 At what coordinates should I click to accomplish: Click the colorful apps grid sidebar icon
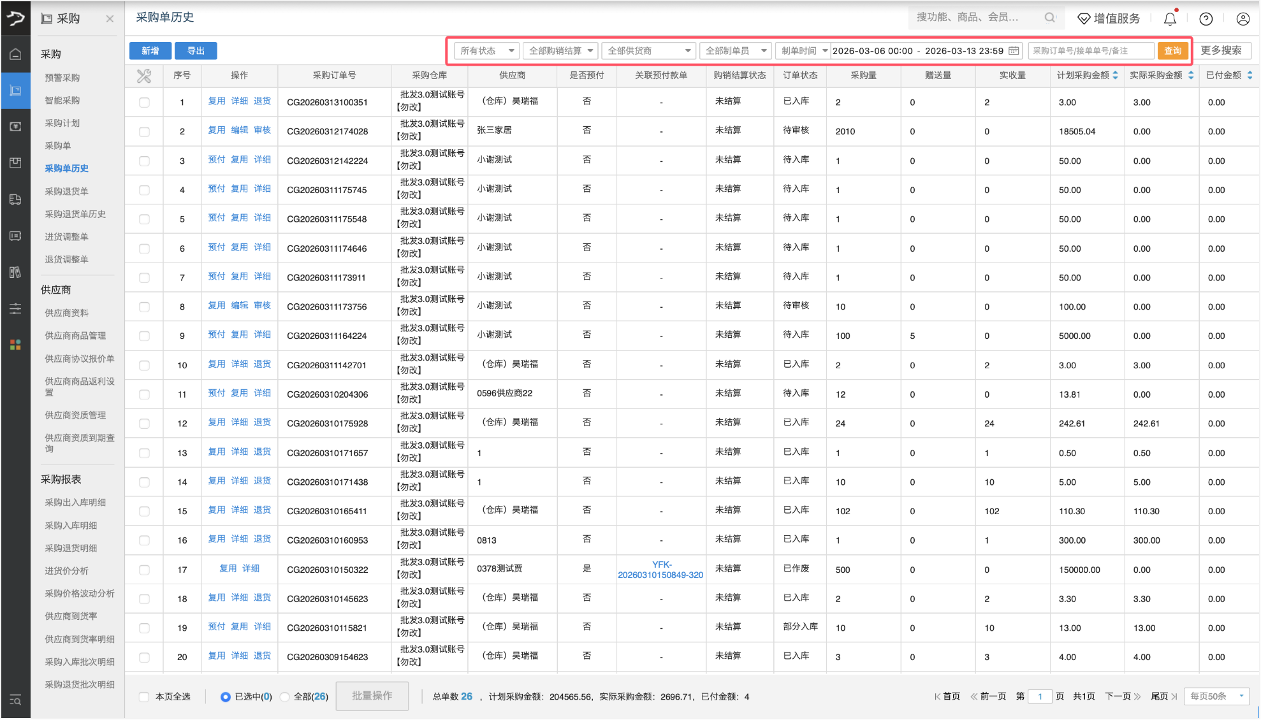click(x=15, y=345)
